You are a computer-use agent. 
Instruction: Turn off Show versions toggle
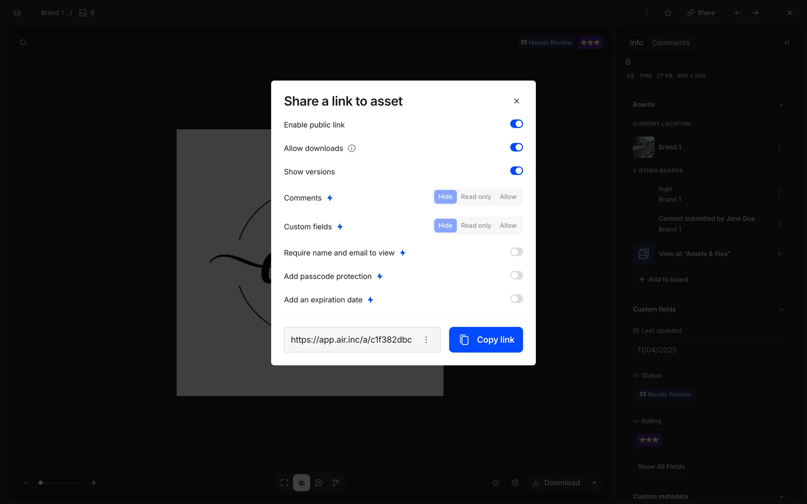(516, 171)
